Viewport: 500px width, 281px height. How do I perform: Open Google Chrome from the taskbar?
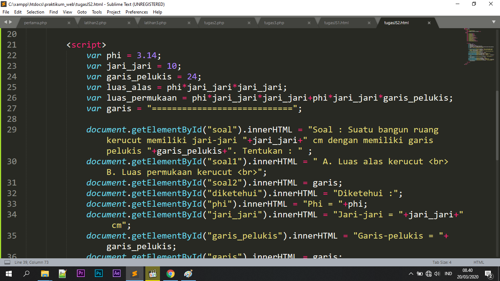[171, 274]
